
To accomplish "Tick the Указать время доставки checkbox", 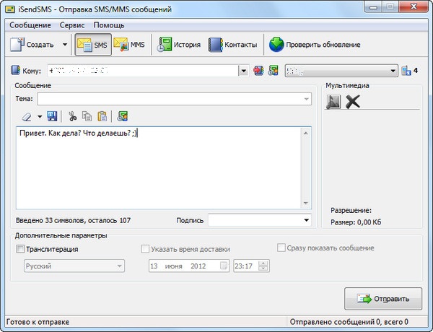I will (x=145, y=249).
